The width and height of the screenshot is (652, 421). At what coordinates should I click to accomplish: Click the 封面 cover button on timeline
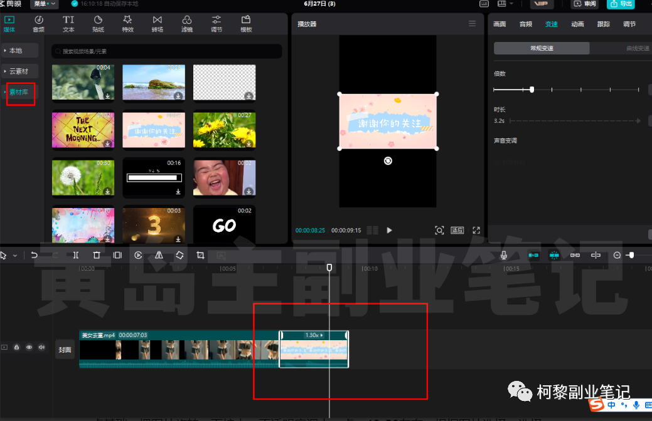(x=65, y=350)
